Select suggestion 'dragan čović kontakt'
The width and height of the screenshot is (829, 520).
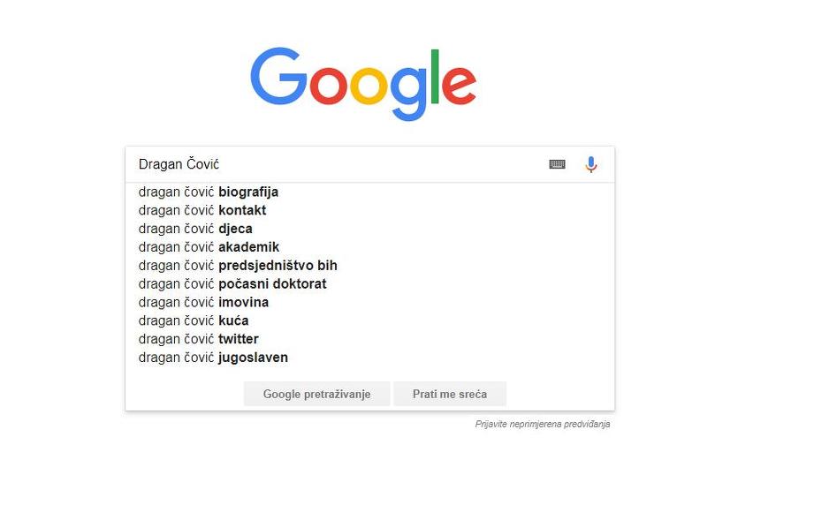[x=202, y=211]
